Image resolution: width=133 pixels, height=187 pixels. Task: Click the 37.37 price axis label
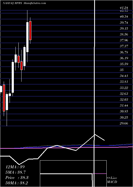pos(124,46)
